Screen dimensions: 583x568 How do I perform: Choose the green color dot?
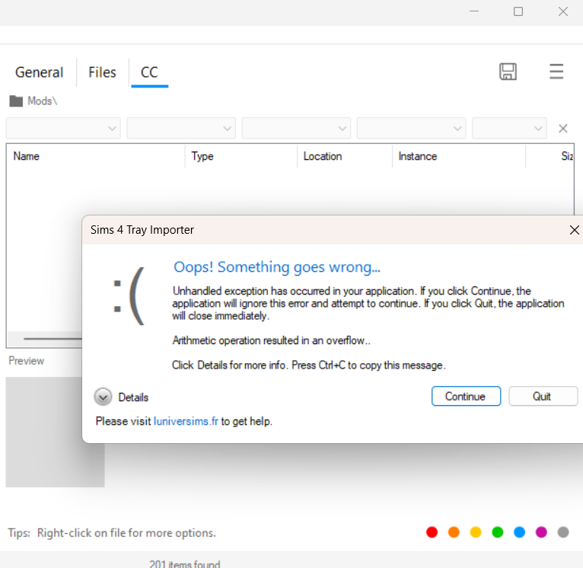[x=498, y=532]
